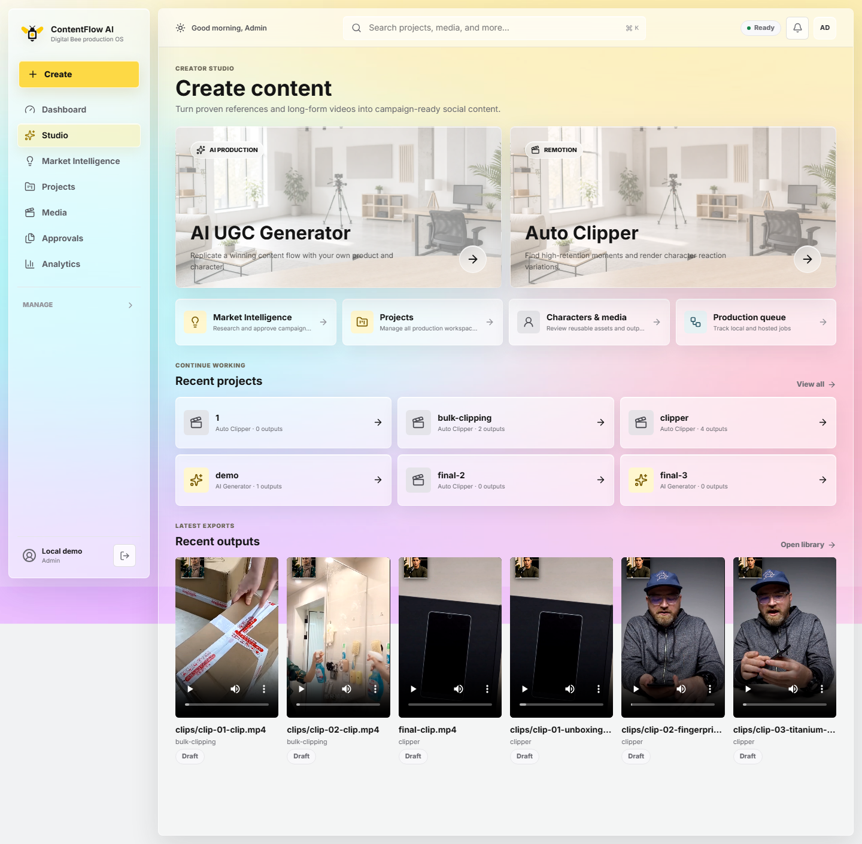
Task: Open Approvals in the sidebar
Action: coord(79,238)
